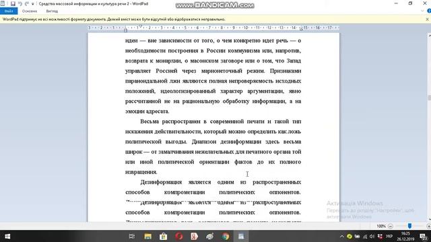
Task: Click the WordPad document icon in title bar
Action: [x=3, y=4]
